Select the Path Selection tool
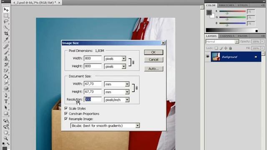Screen dimensions: 267x150 [6, 107]
